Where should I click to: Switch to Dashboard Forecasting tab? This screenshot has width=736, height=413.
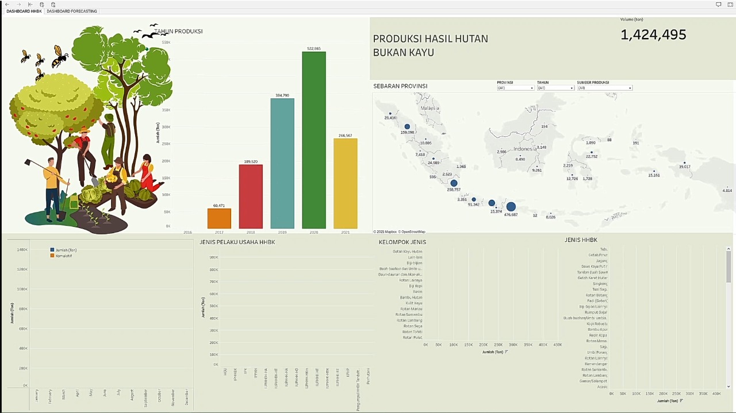(x=72, y=11)
